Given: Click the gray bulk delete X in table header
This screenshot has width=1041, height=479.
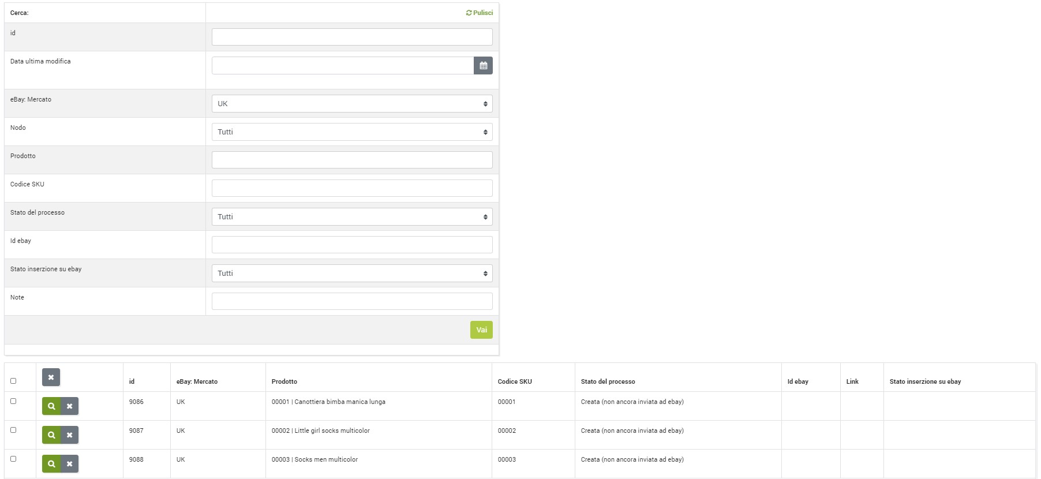Looking at the screenshot, I should [x=51, y=377].
